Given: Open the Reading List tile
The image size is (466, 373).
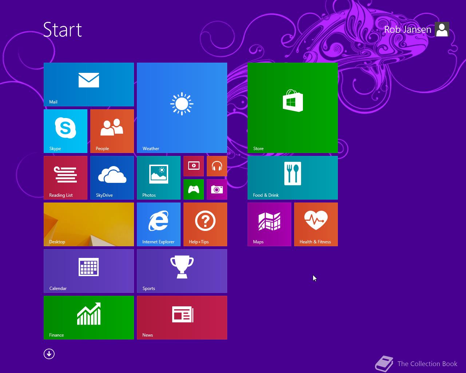Looking at the screenshot, I should [66, 178].
